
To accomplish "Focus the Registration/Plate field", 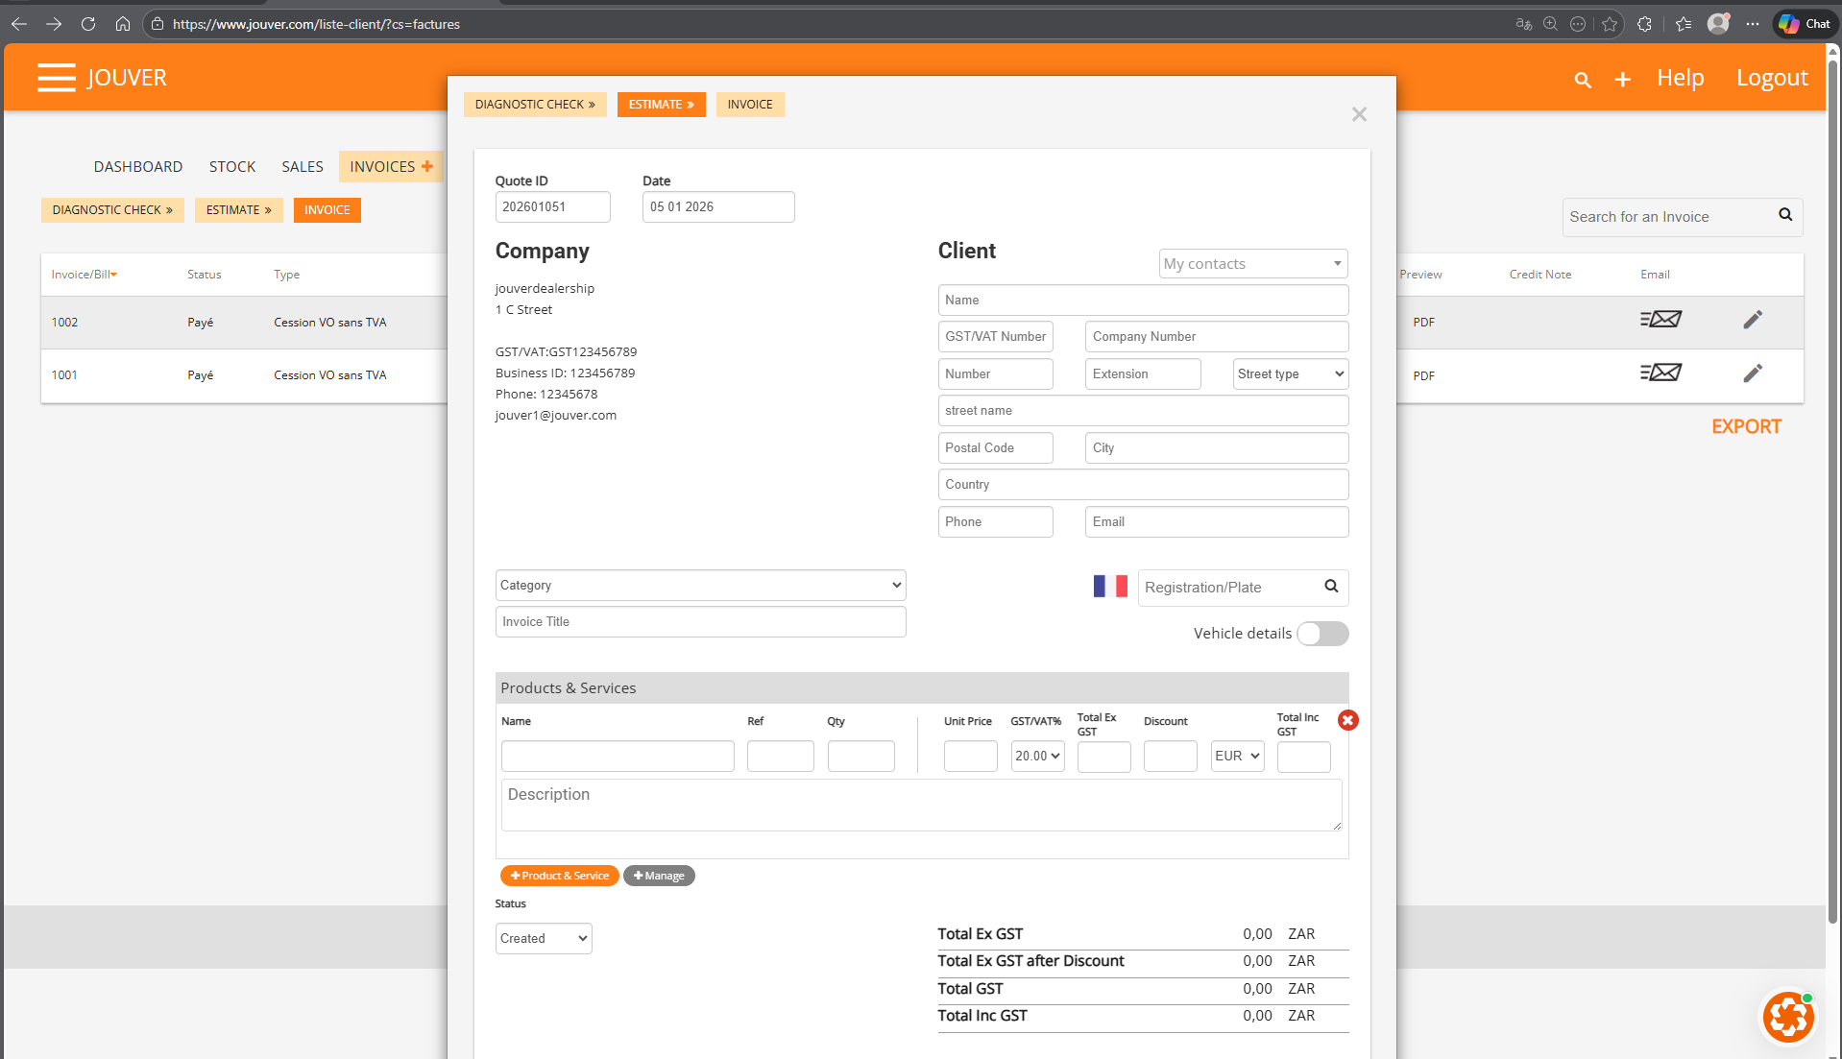I will [x=1229, y=588].
